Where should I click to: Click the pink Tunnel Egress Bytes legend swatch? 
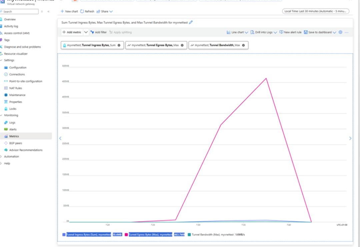point(126,235)
